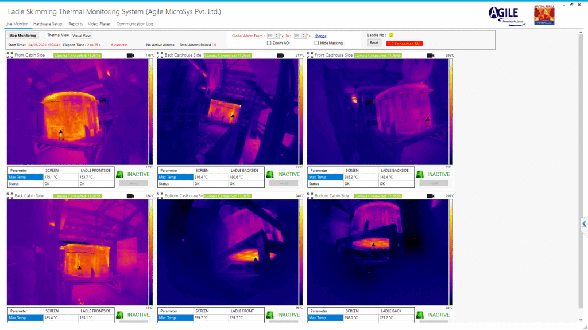The height and width of the screenshot is (330, 588).
Task: Click the Back Casthouse Side camera icon
Action: pyautogui.click(x=281, y=56)
